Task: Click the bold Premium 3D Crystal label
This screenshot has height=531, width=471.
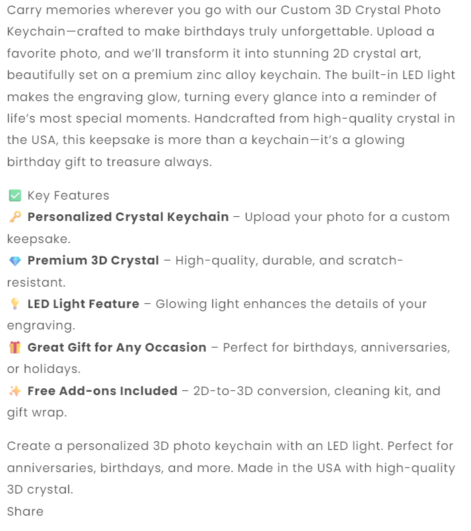Action: tap(93, 260)
